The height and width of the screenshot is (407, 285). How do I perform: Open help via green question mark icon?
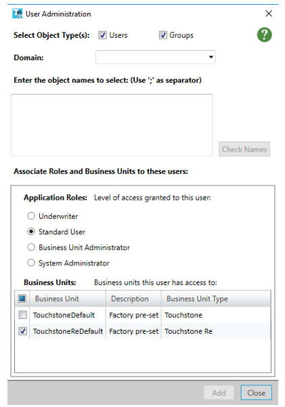[x=264, y=35]
